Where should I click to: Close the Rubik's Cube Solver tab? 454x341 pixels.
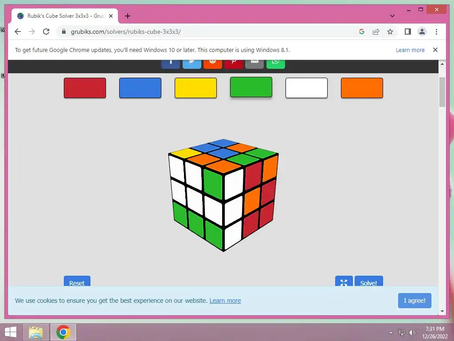(x=110, y=16)
